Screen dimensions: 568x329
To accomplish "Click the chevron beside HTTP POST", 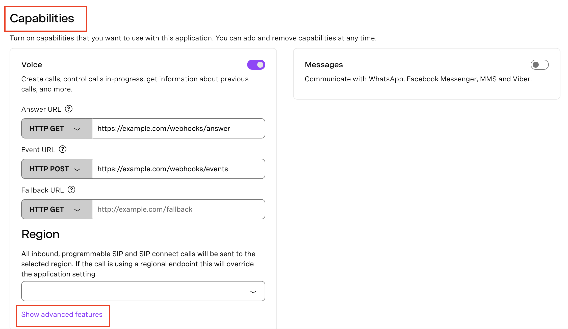I will (x=77, y=169).
